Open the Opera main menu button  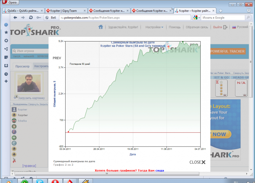point(10,2)
